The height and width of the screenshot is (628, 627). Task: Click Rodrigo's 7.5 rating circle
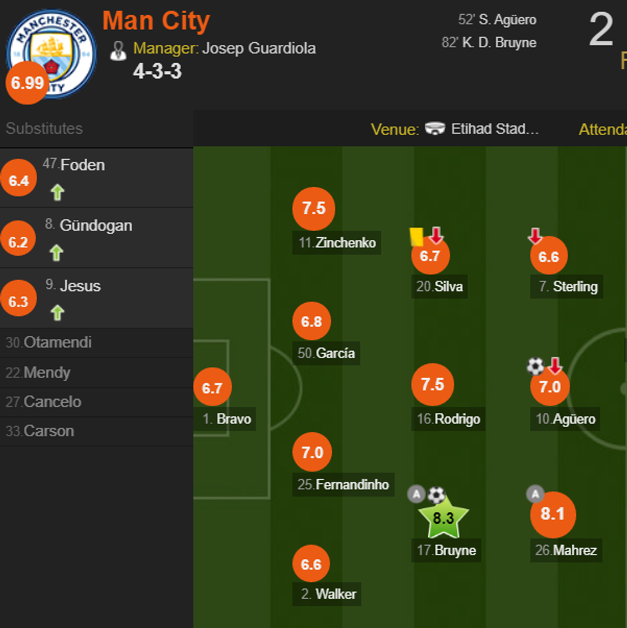pyautogui.click(x=433, y=384)
